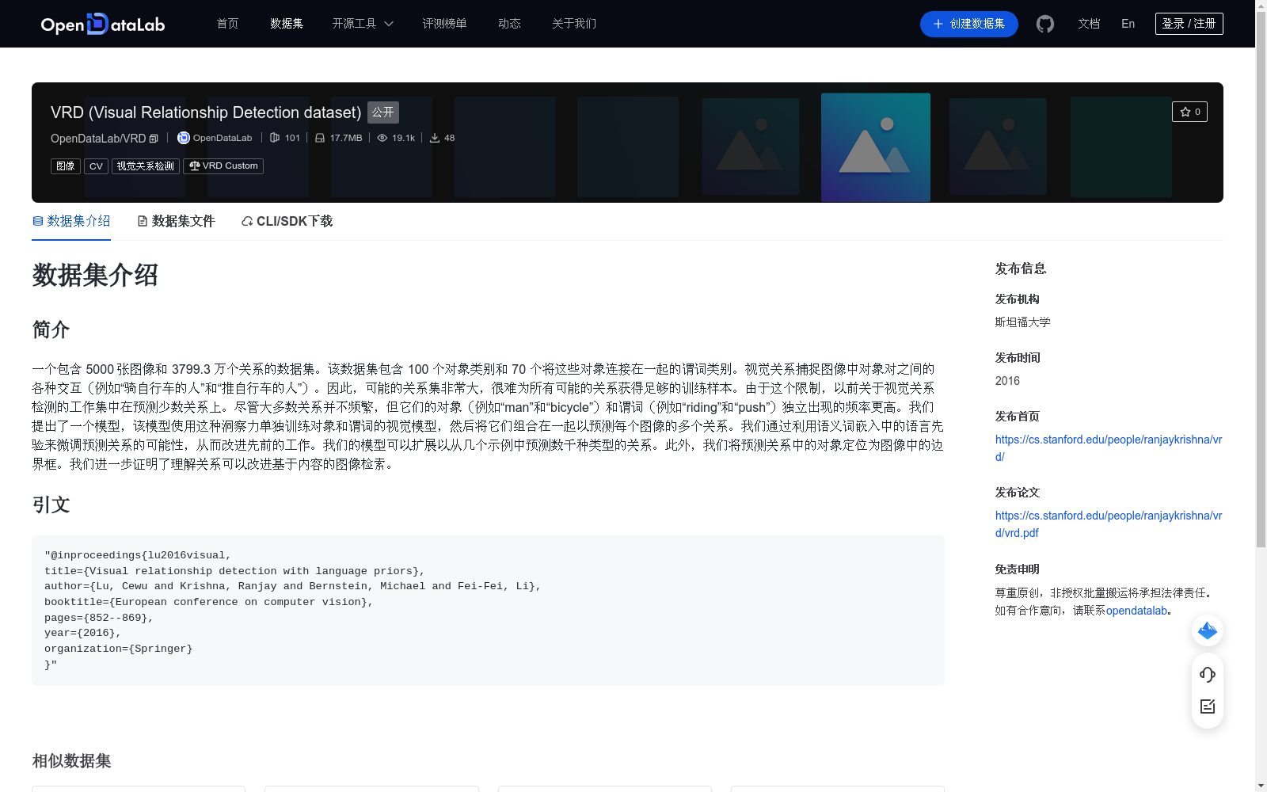1267x792 pixels.
Task: Click the 2016 publish date value
Action: pyautogui.click(x=1007, y=381)
